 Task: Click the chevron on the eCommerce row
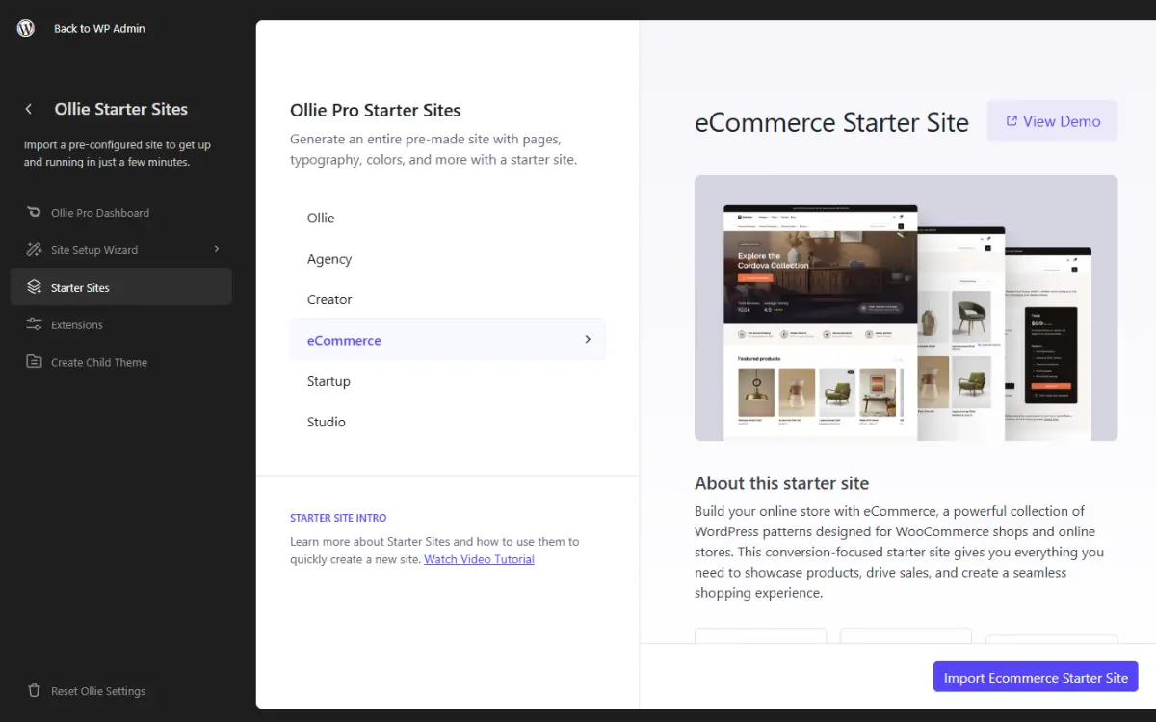tap(588, 339)
